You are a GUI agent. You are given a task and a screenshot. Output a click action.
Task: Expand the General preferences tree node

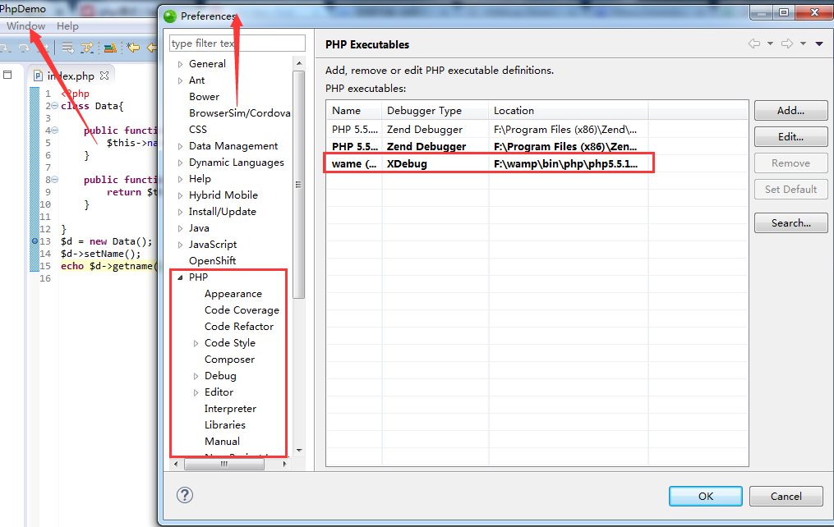(x=181, y=64)
